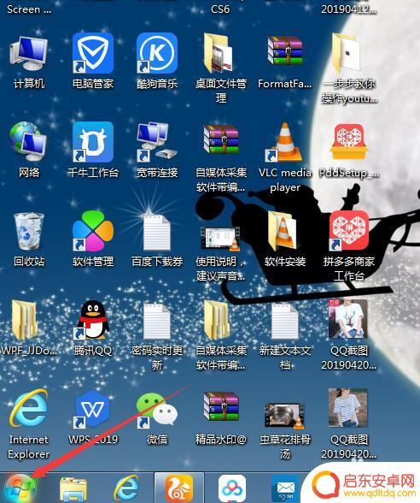Select the 密码实时更新 text file

(157, 322)
